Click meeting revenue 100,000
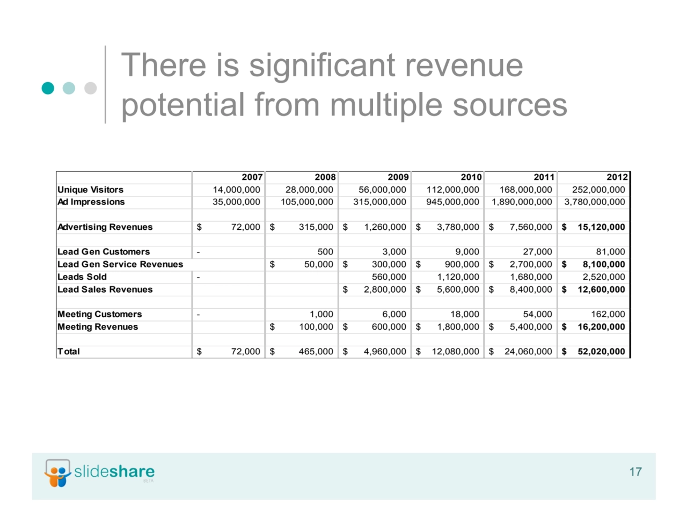687x531 pixels. tap(316, 327)
